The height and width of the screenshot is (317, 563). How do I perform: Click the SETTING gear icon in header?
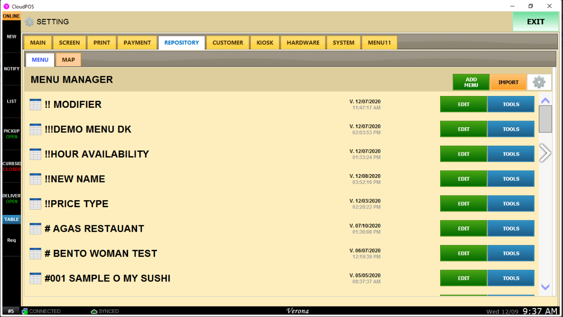29,22
